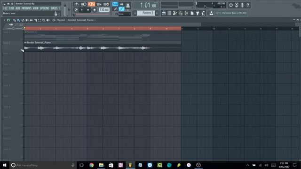This screenshot has height=169, width=301.
Task: Select the Mute tool in Playlist toolbar
Action: click(27, 20)
